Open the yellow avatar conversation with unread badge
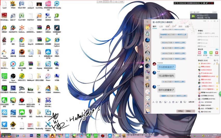 147,27
